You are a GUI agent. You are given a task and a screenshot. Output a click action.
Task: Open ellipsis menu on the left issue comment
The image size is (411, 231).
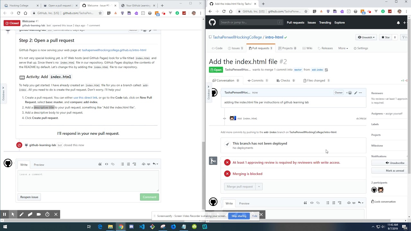(x=155, y=30)
